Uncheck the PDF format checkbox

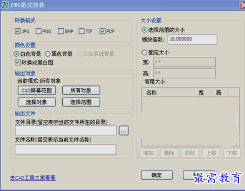click(102, 31)
